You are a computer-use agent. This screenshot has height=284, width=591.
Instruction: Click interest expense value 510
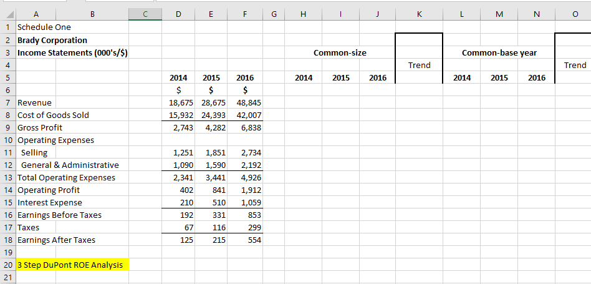pos(219,202)
